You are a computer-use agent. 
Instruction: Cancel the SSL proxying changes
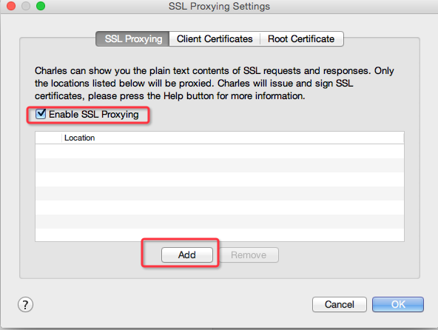pos(340,304)
